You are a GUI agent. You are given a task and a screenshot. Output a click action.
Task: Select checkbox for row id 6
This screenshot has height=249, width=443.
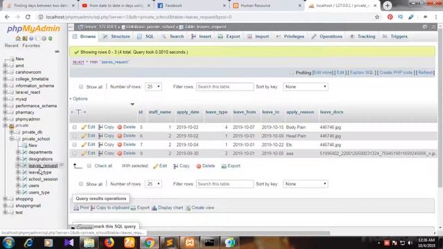(75, 136)
